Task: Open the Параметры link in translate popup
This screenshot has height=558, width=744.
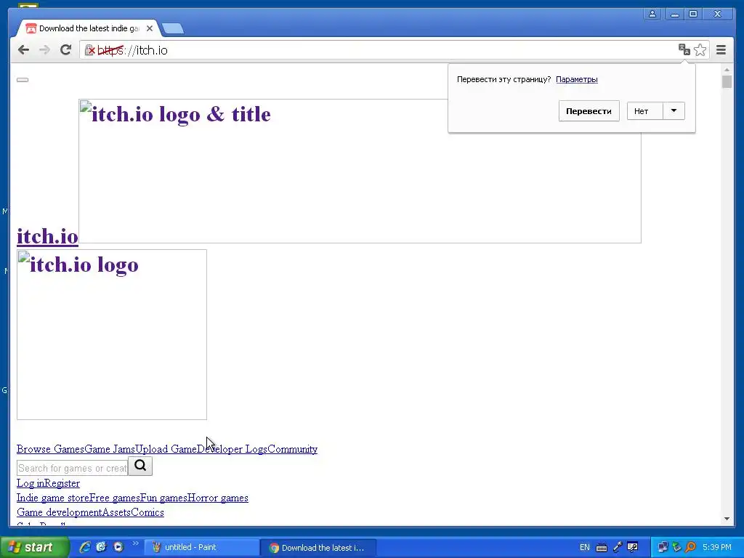Action: pyautogui.click(x=576, y=79)
